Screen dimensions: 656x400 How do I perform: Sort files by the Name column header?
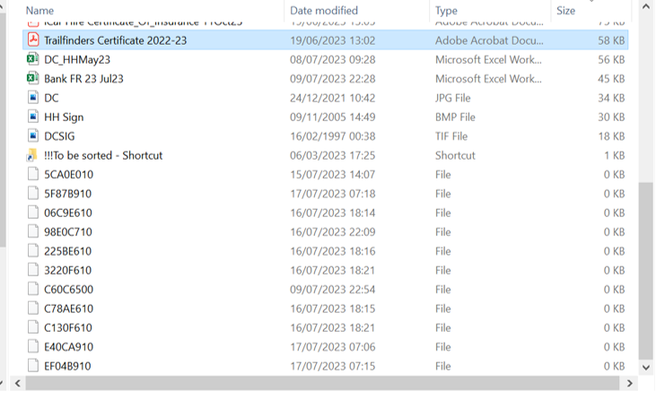[x=40, y=10]
